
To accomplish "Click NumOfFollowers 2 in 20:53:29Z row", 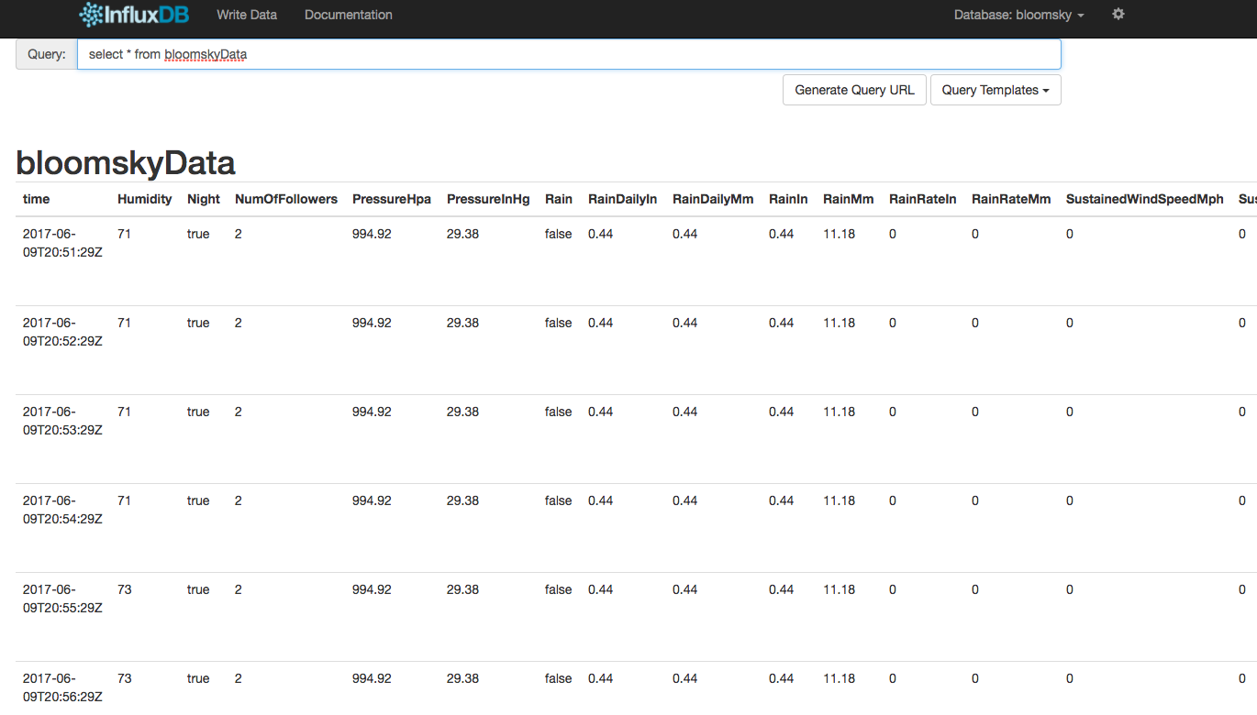I will pos(239,412).
